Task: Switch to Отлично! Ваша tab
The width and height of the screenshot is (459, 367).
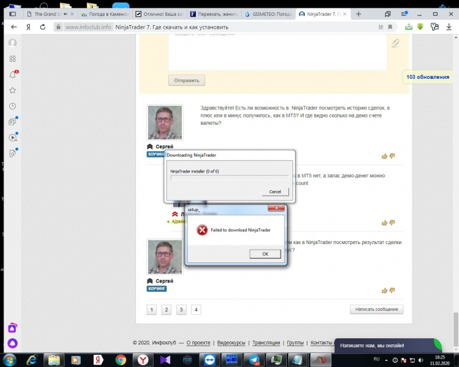Action: 160,13
